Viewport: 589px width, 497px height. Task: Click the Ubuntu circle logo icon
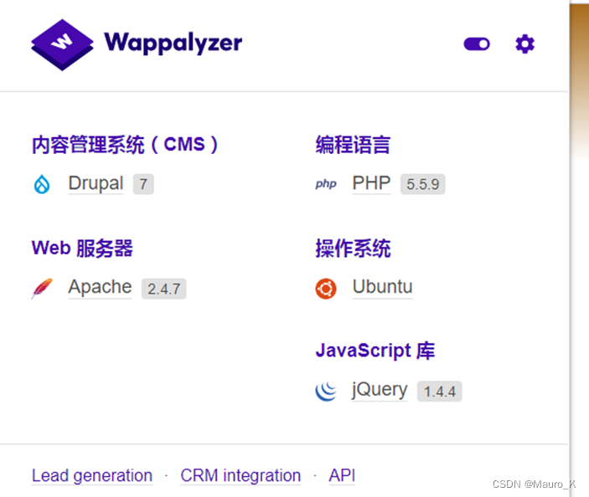(326, 289)
